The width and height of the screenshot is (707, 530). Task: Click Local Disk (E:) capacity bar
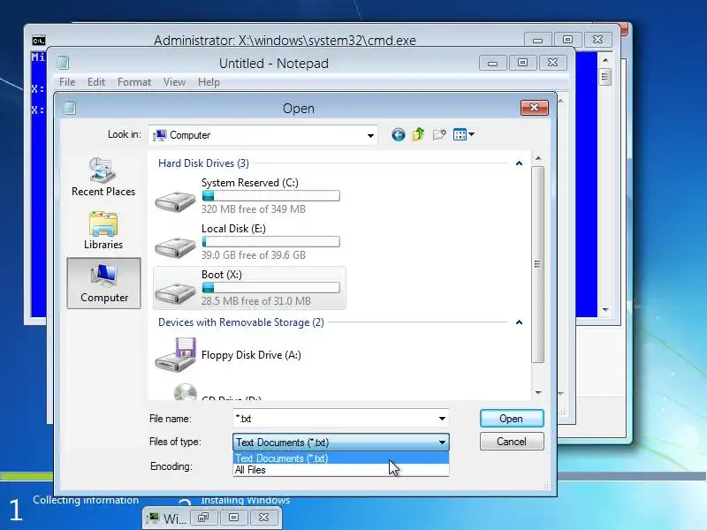point(271,241)
